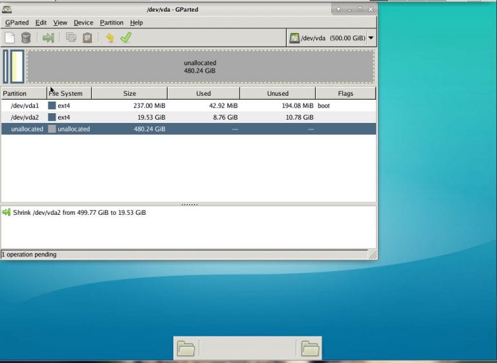Click the 42.92 MiB used cell
This screenshot has height=363, width=497.
coord(223,105)
